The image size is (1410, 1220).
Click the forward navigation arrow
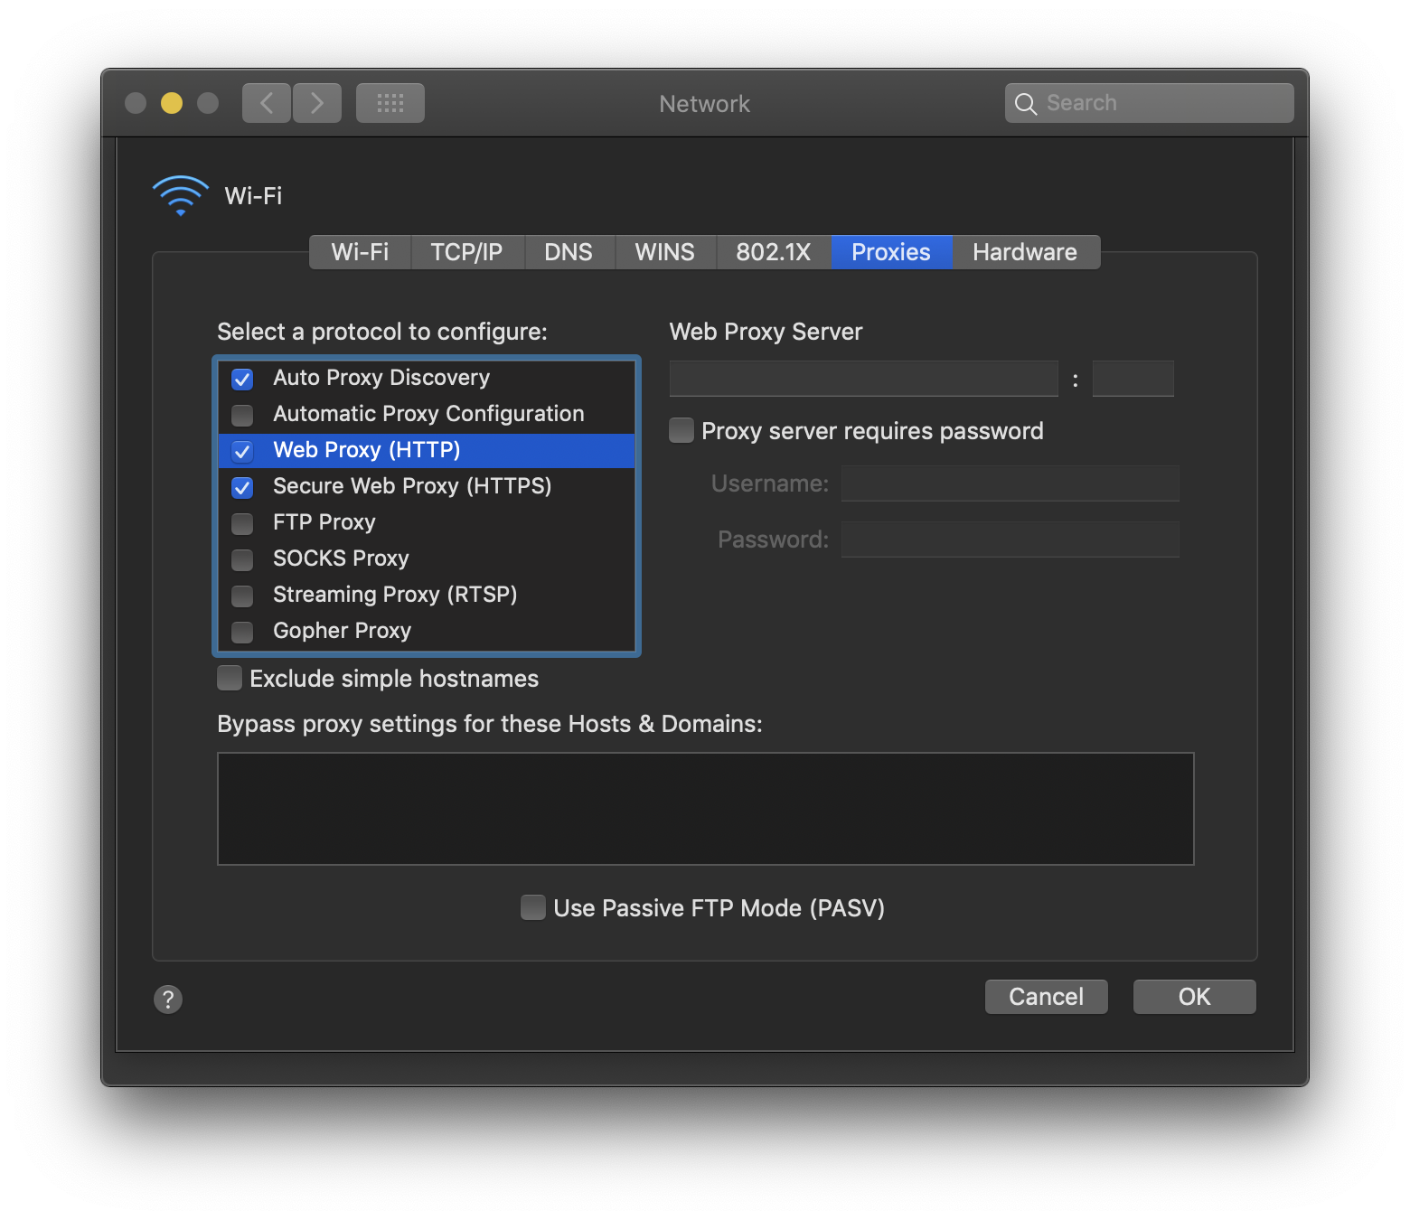pyautogui.click(x=317, y=103)
